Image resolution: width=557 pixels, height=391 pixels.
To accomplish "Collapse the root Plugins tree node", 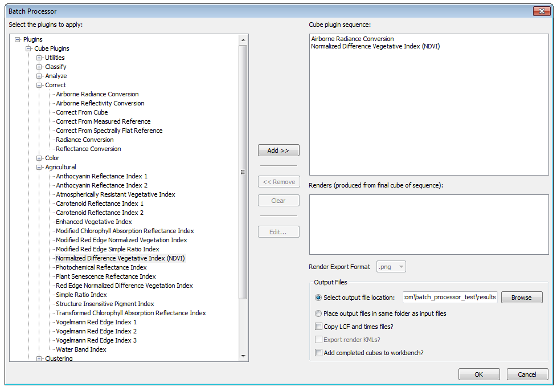I will tap(17, 39).
